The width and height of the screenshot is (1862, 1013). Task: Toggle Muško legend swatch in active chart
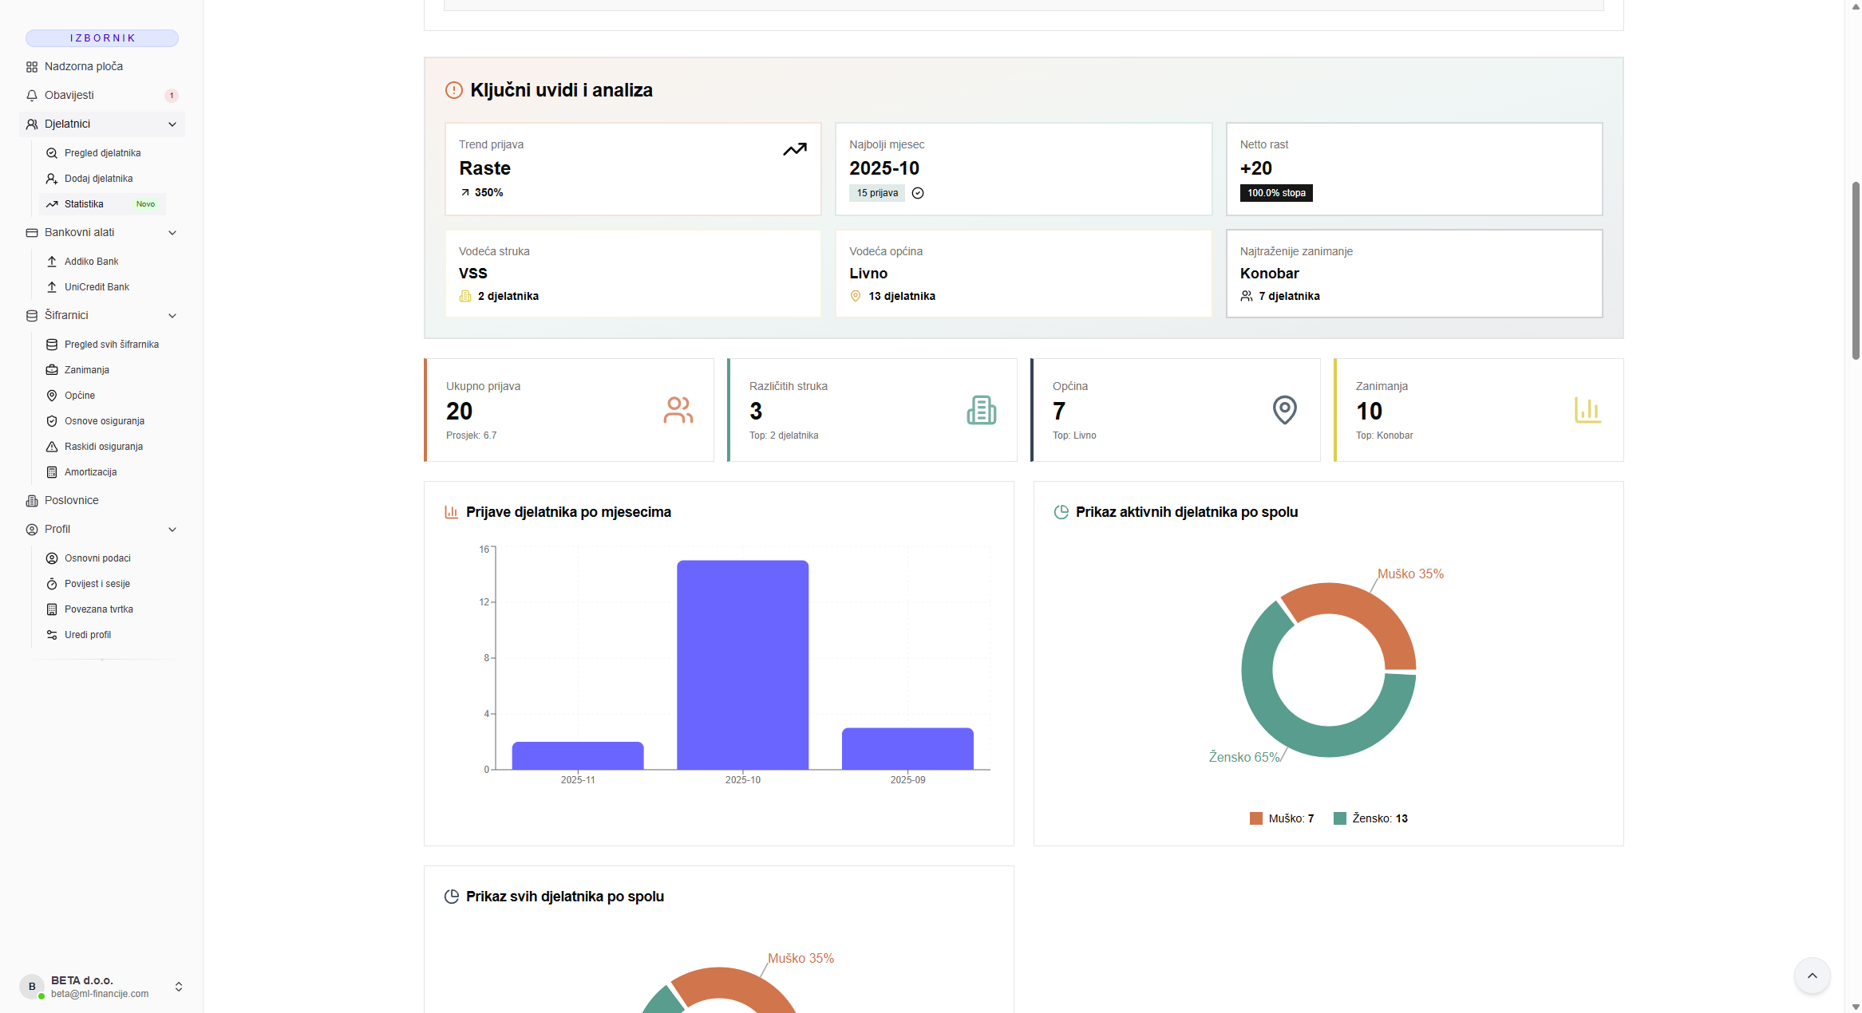pos(1256,818)
